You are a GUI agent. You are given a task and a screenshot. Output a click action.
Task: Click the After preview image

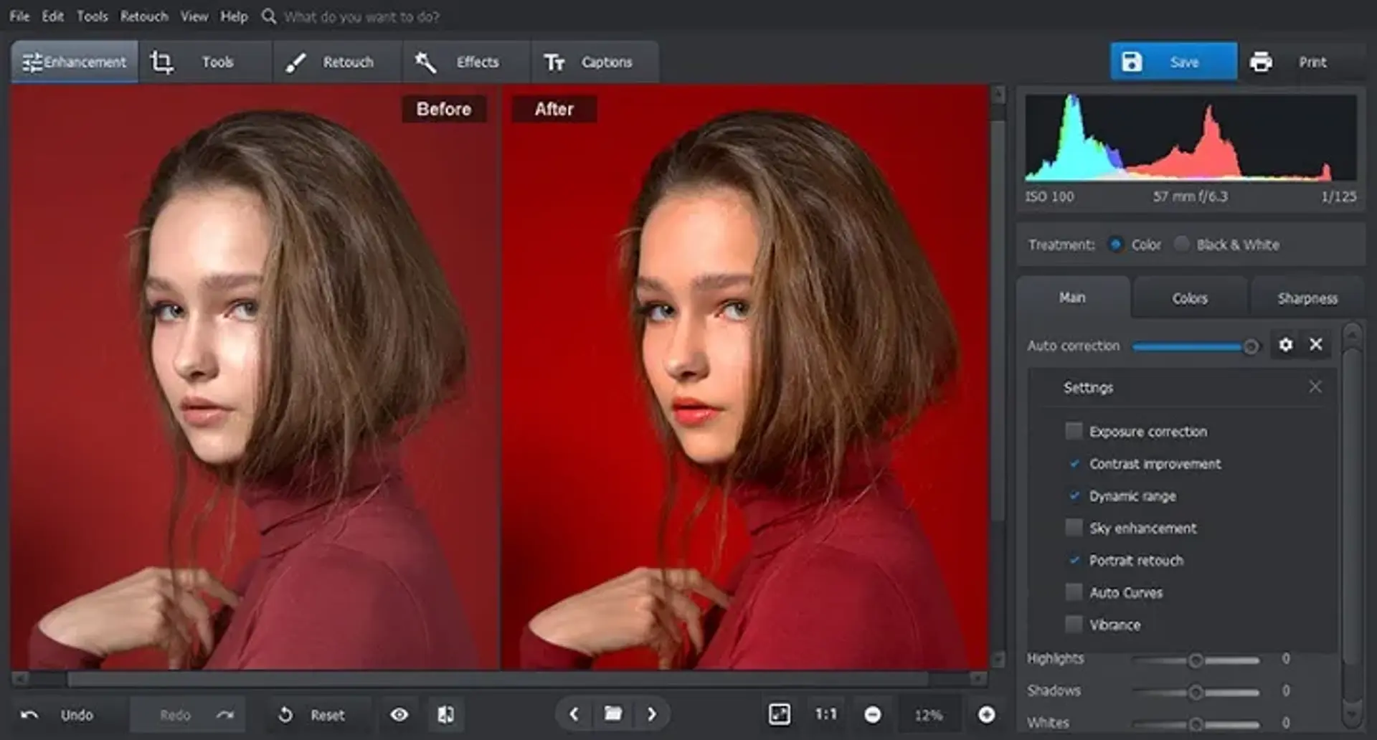coord(744,378)
